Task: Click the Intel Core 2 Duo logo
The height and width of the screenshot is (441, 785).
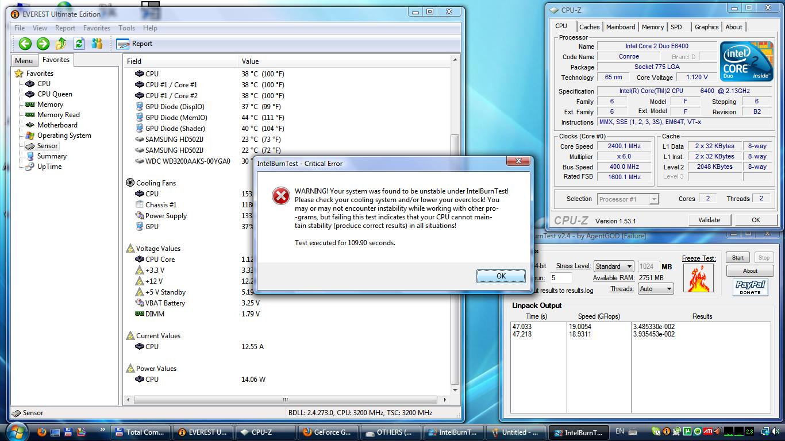Action: pos(748,61)
